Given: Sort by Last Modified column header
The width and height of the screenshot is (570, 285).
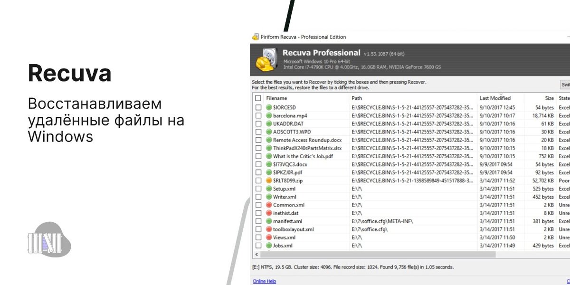Looking at the screenshot, I should click(x=495, y=98).
